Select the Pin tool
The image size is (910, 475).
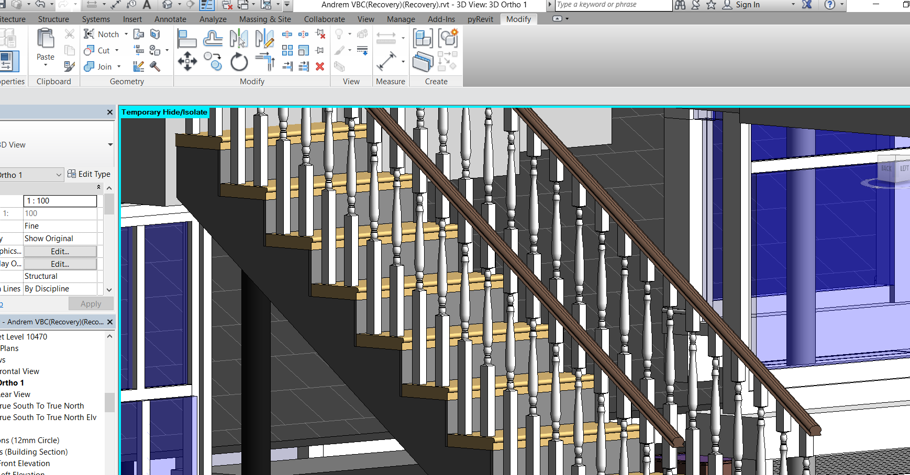point(321,50)
